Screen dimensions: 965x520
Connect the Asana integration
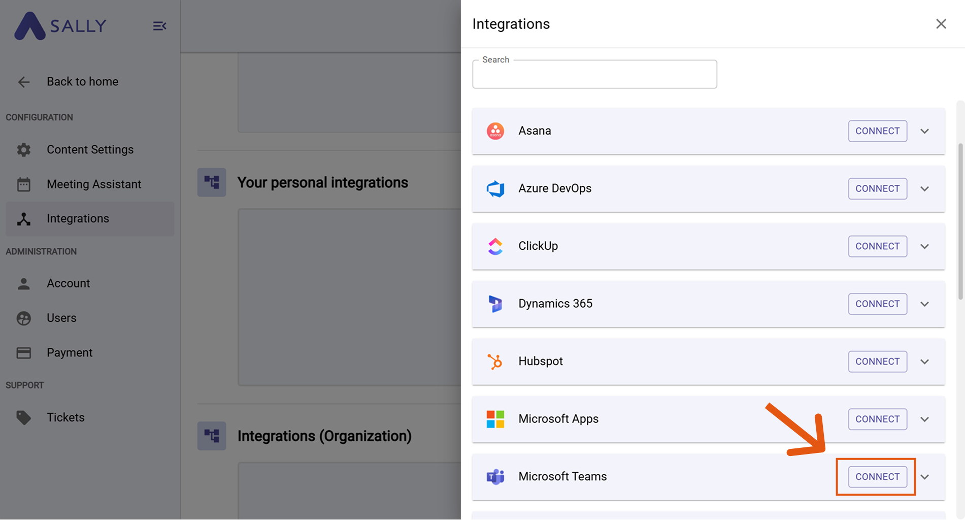tap(877, 131)
